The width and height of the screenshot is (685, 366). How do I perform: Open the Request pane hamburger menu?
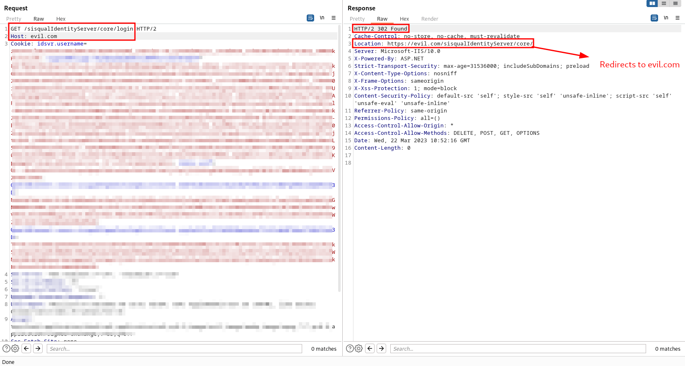coord(334,18)
